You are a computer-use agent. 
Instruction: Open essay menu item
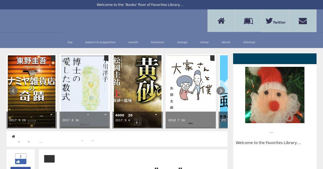coord(205,42)
